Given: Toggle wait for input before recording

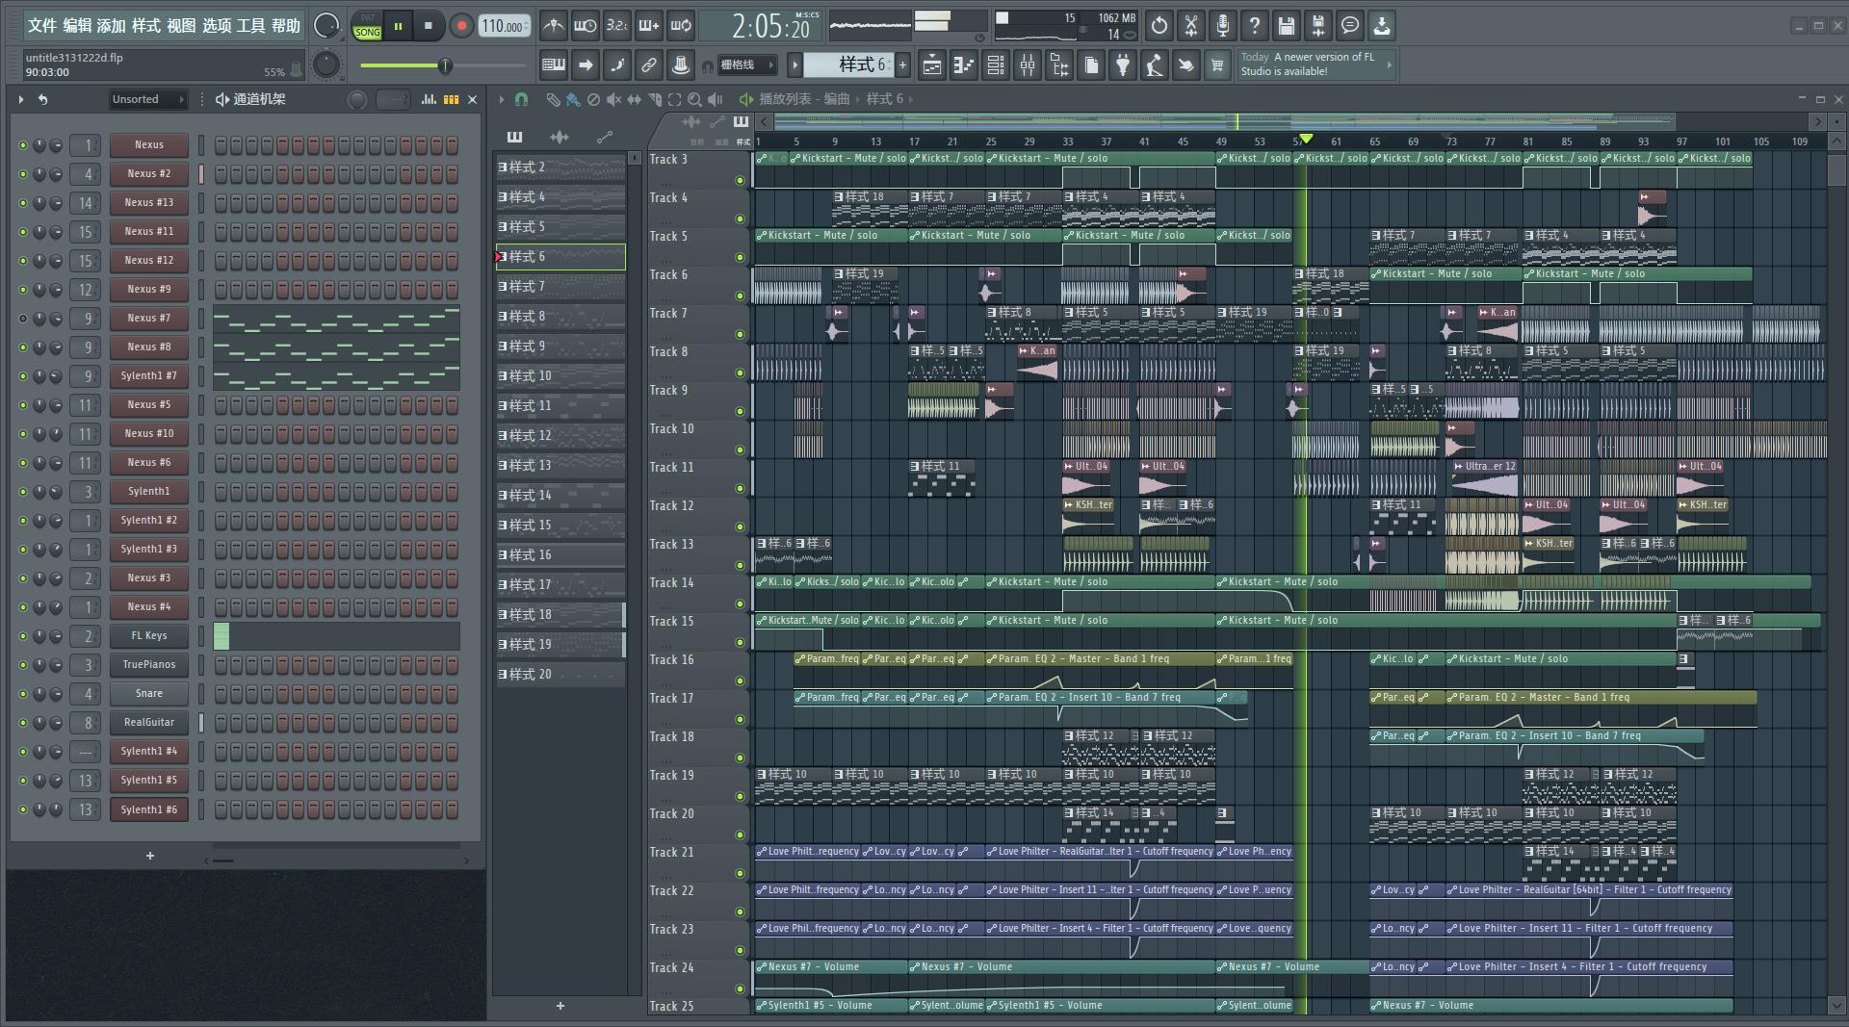Looking at the screenshot, I should point(585,26).
